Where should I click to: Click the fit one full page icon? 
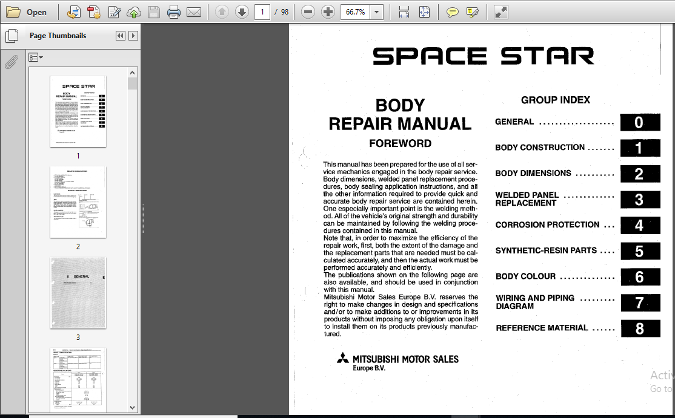[424, 12]
